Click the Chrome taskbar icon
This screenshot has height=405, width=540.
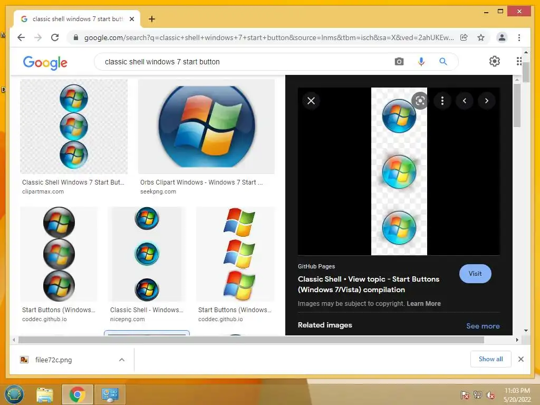[x=77, y=394]
